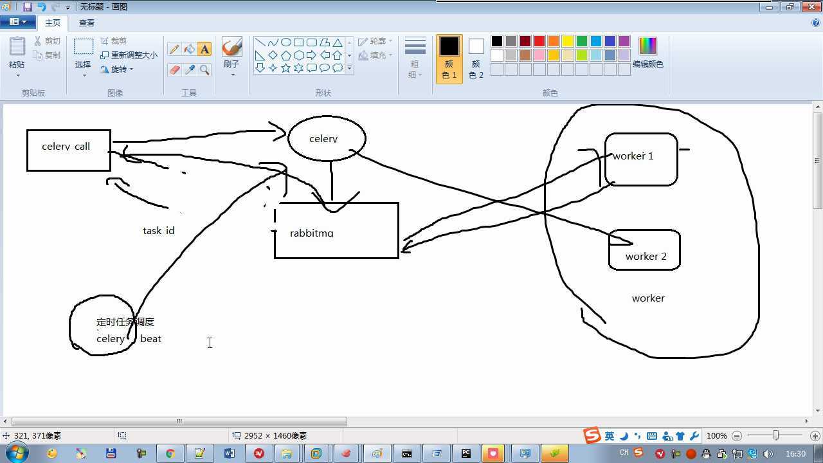The image size is (823, 463).
Task: Click Copy (复制) button
Action: pyautogui.click(x=48, y=55)
